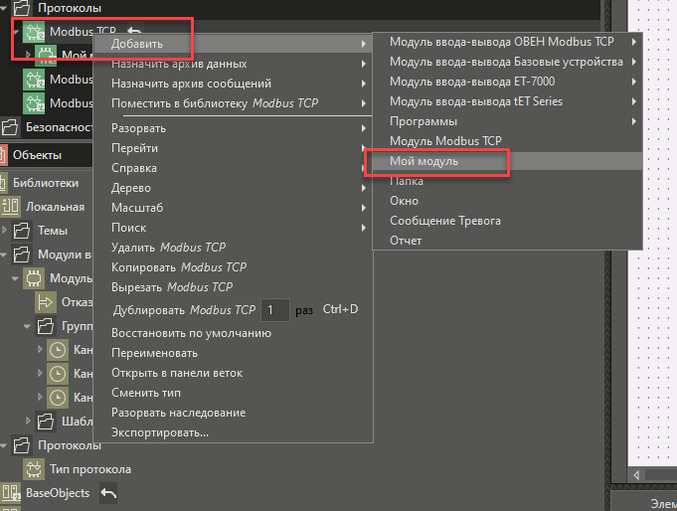Image resolution: width=677 pixels, height=511 pixels.
Task: Click the green Modbus TCP node icon
Action: [37, 32]
